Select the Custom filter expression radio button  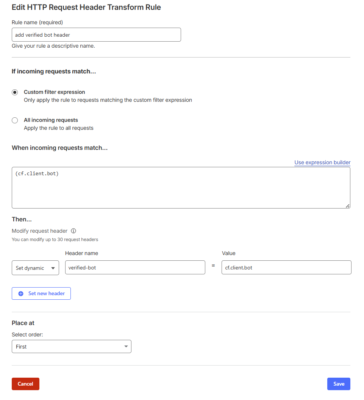tap(15, 92)
